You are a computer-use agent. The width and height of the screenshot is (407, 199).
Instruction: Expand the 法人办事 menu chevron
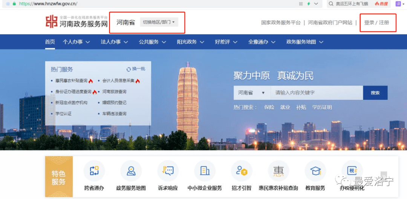[x=125, y=42]
